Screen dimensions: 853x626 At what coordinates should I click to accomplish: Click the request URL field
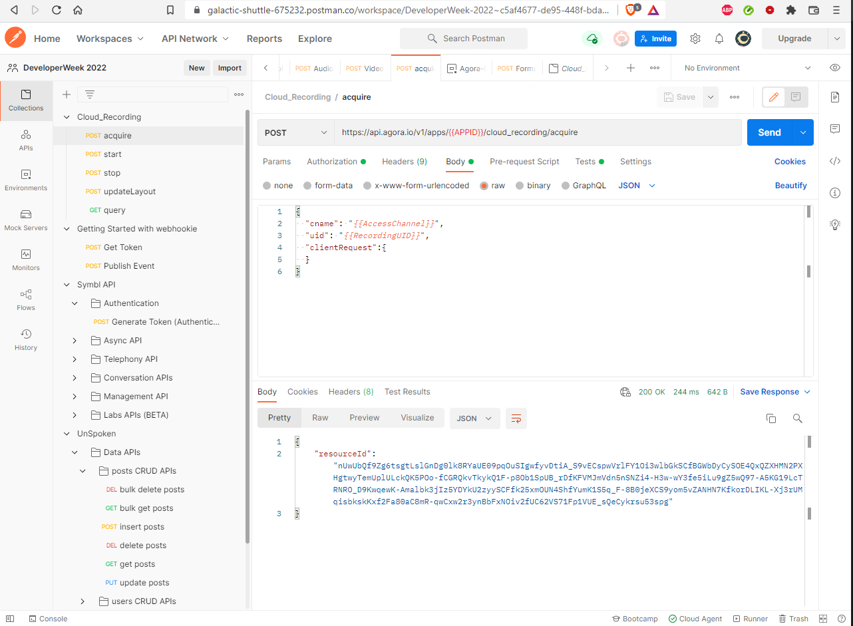pos(538,132)
